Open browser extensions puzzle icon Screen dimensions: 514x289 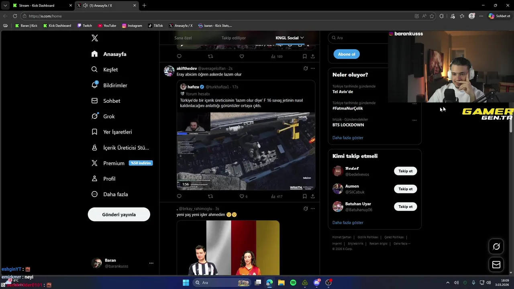[x=442, y=16]
